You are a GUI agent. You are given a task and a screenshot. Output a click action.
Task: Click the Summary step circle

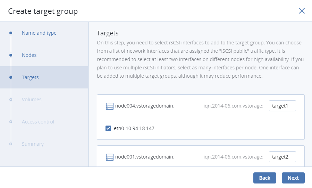11,144
